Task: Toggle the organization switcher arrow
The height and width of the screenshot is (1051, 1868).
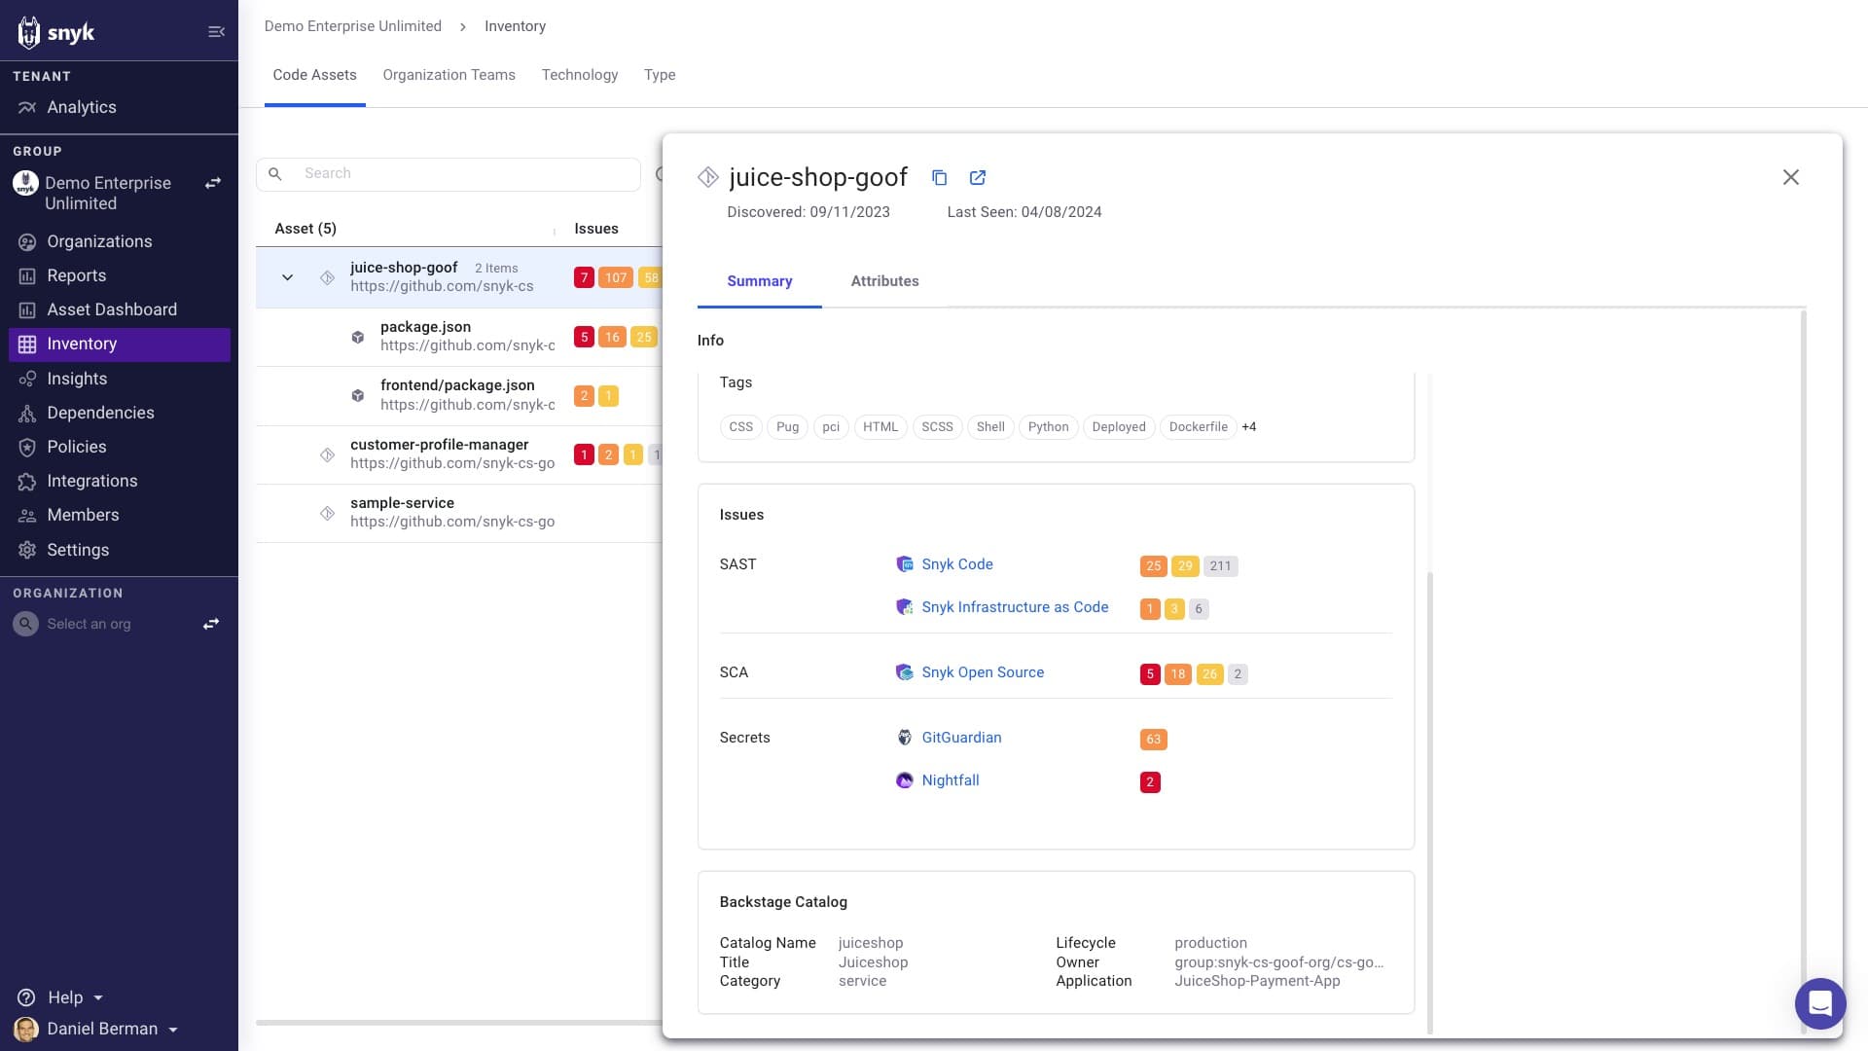Action: click(x=210, y=624)
